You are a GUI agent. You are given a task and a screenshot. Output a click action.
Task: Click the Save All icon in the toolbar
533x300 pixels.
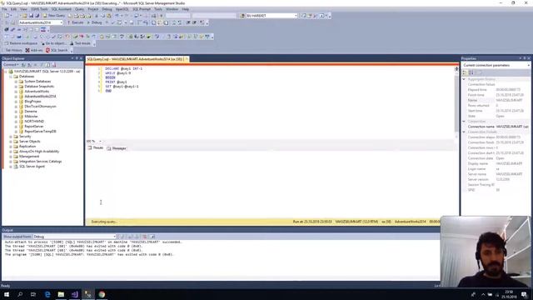tap(37, 16)
